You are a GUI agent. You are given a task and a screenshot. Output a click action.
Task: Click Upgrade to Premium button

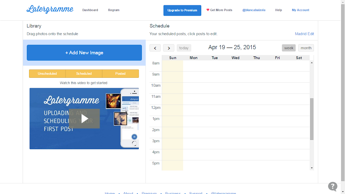[x=182, y=10]
